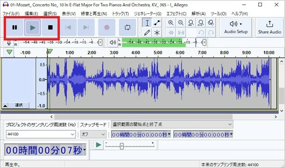
Task: Open the ジェネレーター(G) menu
Action: 148,14
